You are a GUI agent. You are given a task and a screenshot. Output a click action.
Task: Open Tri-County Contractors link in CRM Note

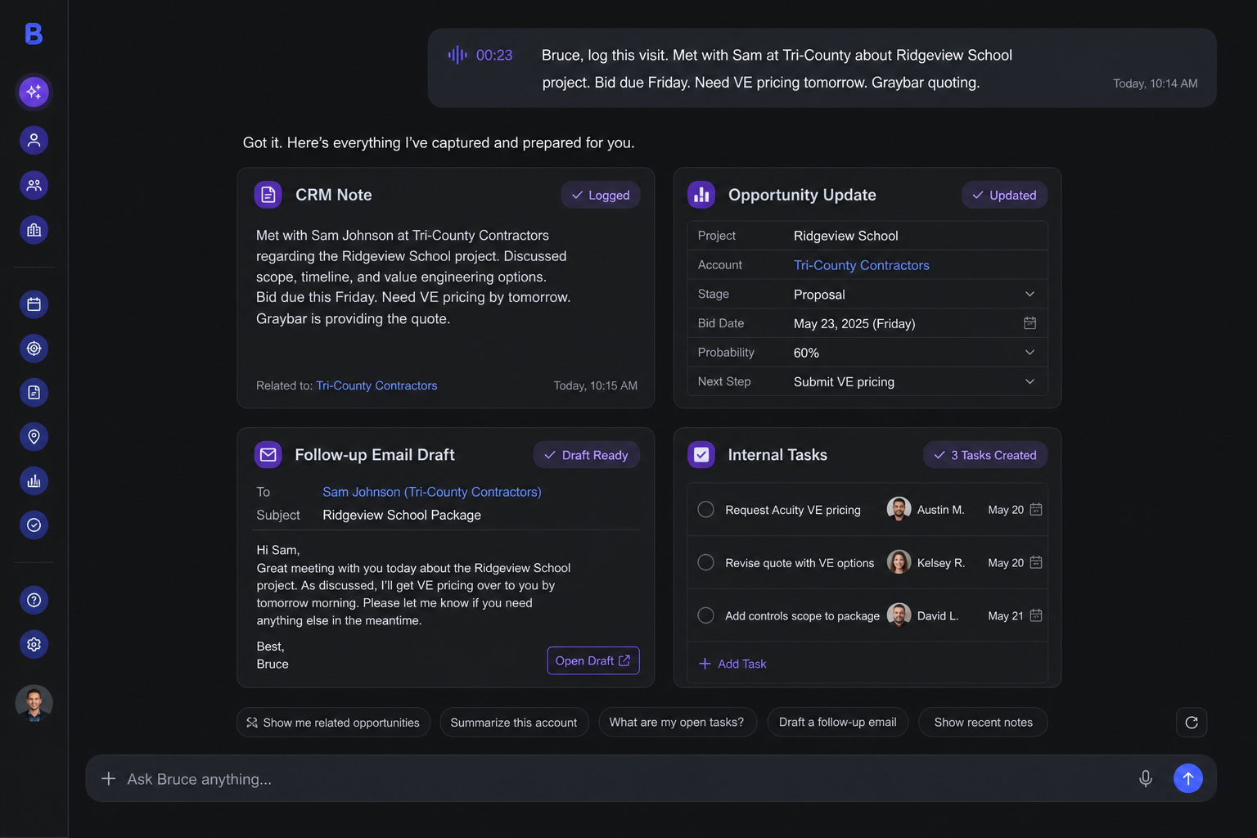tap(376, 385)
